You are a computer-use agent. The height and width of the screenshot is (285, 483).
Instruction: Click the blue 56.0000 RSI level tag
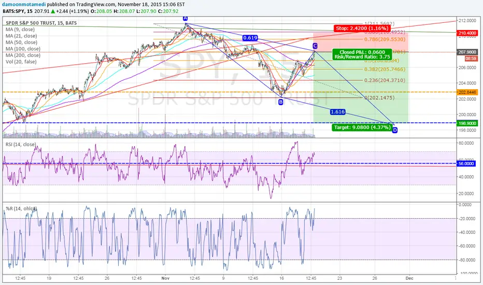[x=466, y=164]
